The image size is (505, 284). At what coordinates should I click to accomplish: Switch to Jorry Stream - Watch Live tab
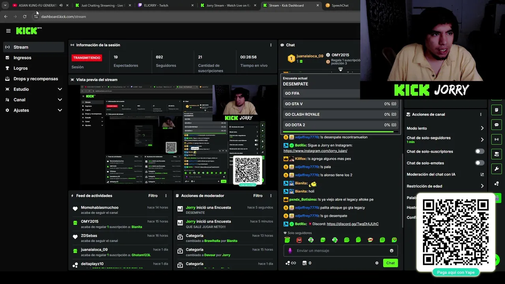(228, 6)
